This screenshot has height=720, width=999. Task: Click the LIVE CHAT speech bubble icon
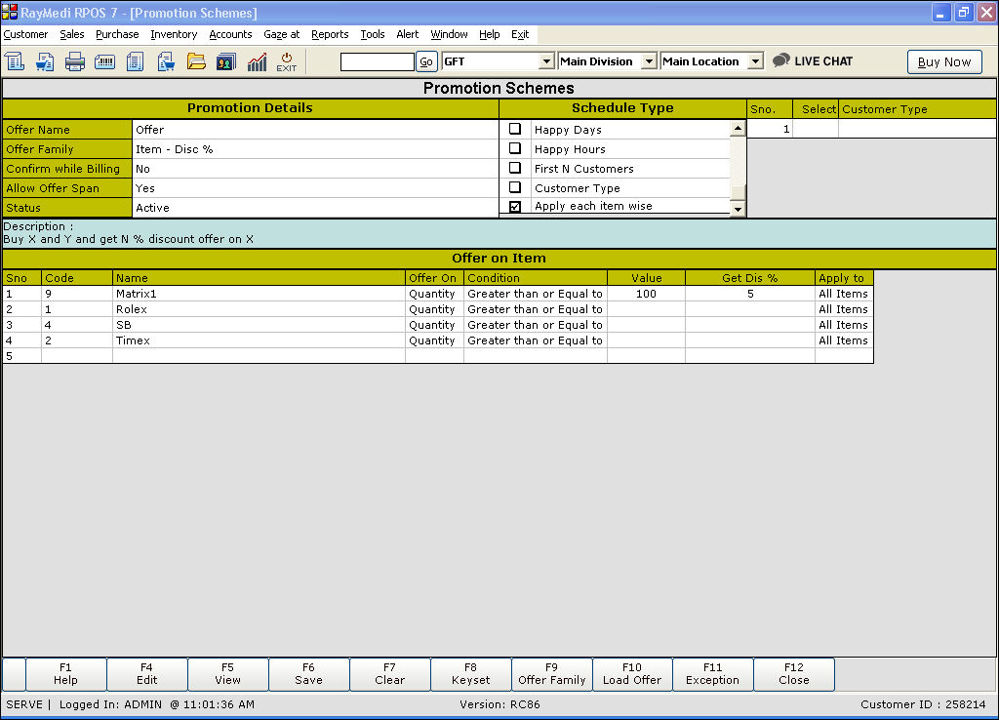pyautogui.click(x=781, y=60)
